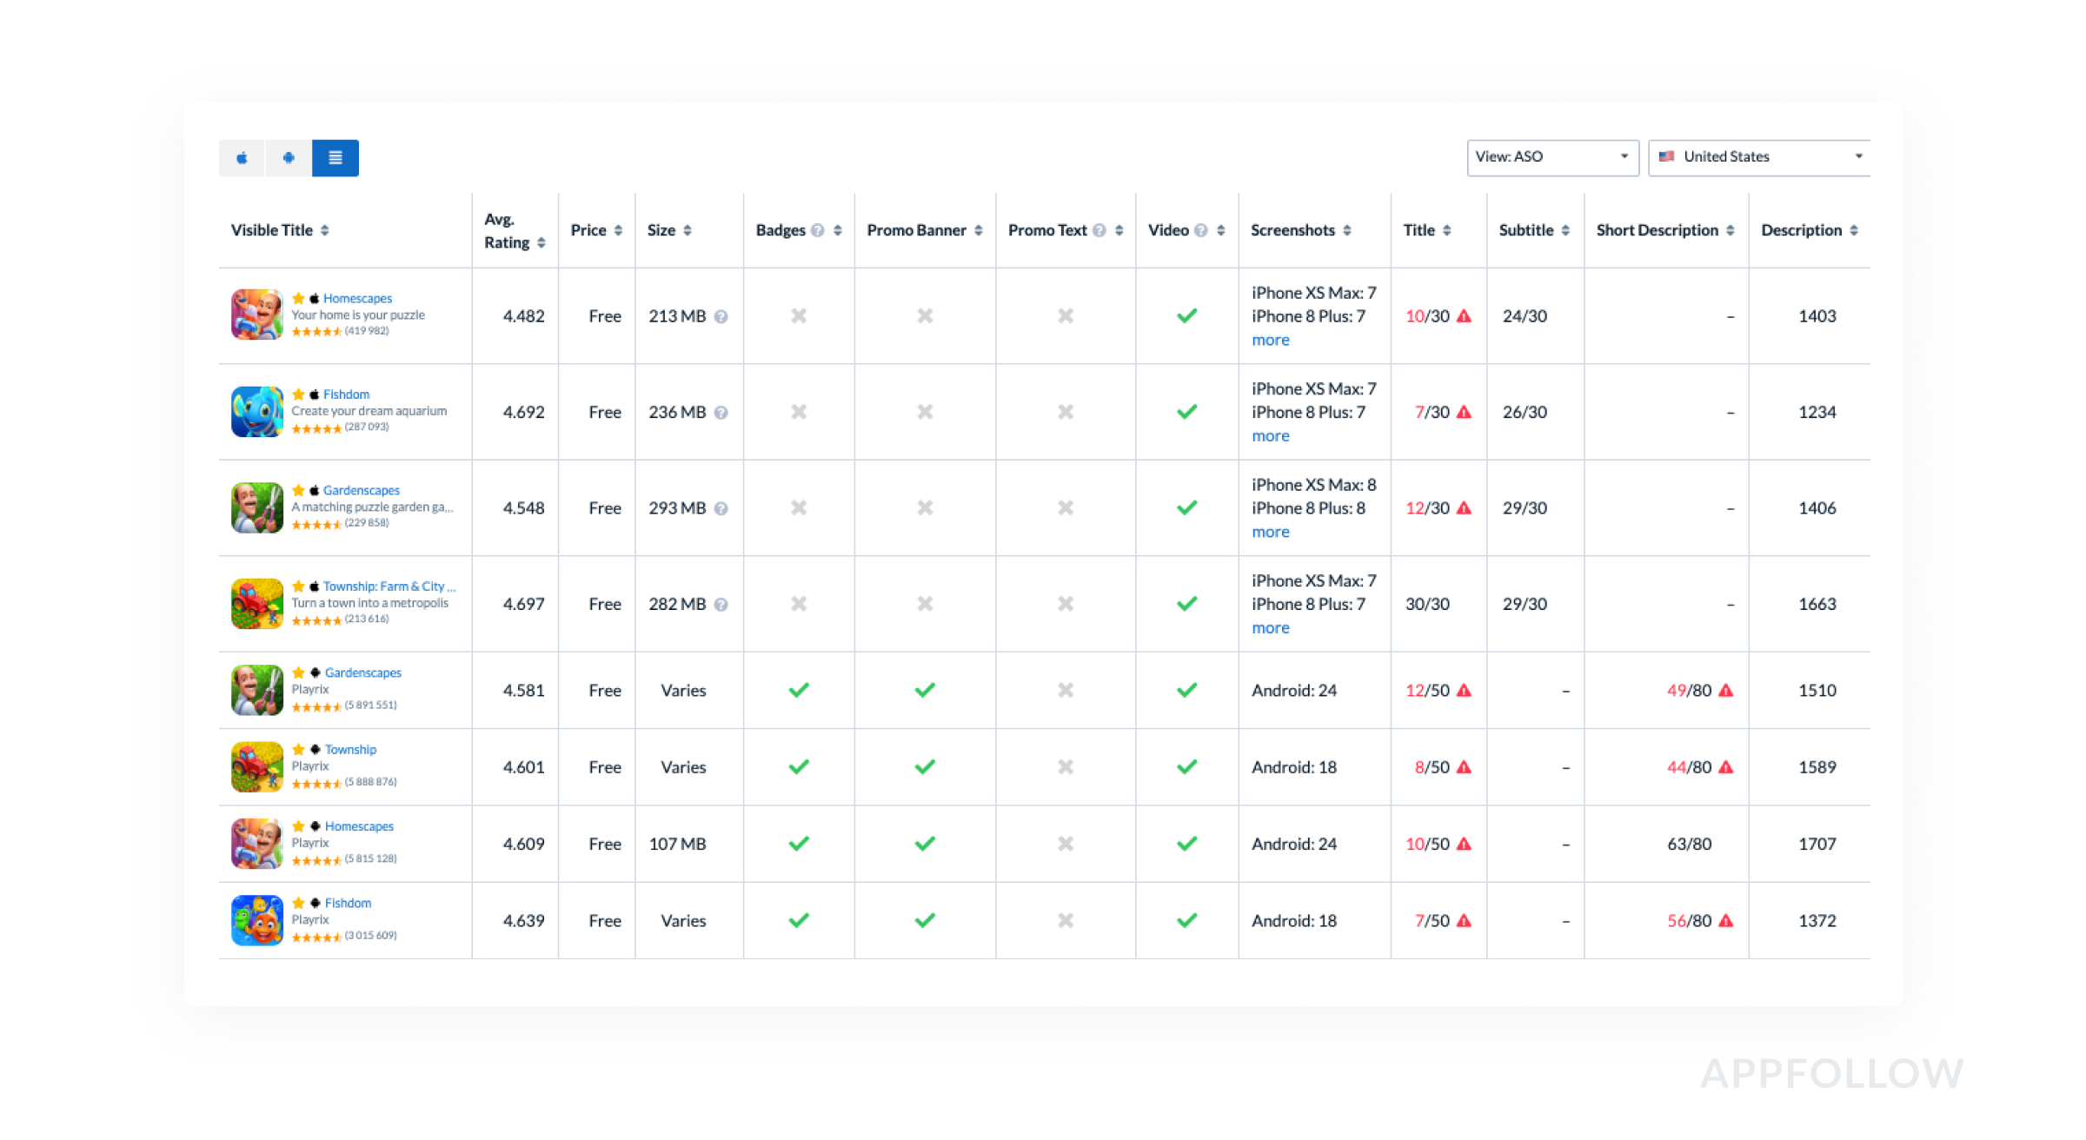The width and height of the screenshot is (2086, 1140).
Task: Click the iOS Gardenscapes app thumbnail
Action: (257, 507)
